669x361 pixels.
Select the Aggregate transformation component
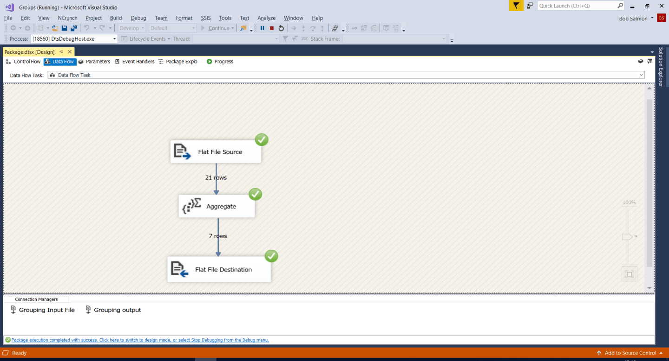(x=217, y=206)
